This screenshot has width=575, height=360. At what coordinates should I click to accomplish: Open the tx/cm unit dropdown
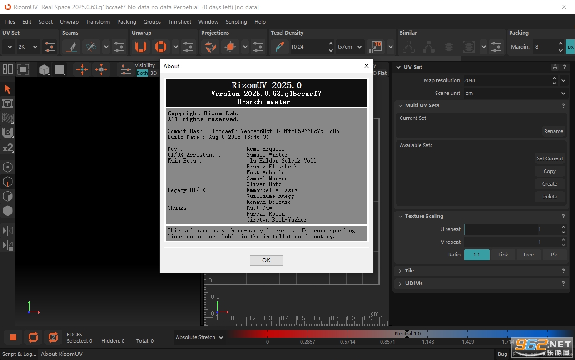click(x=350, y=47)
